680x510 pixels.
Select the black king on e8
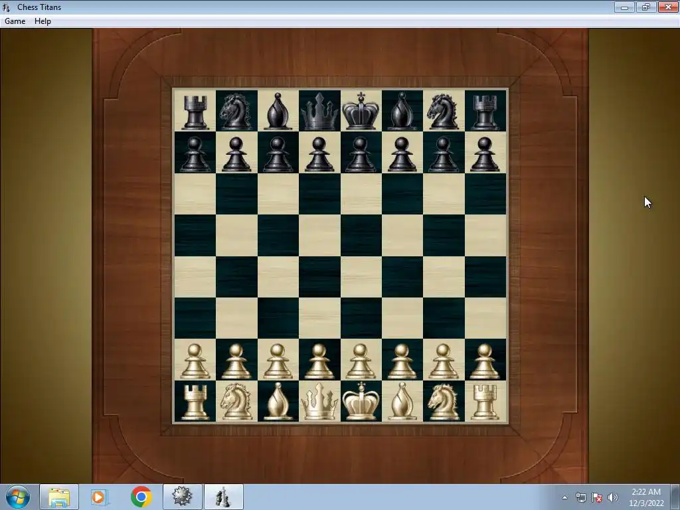361,111
